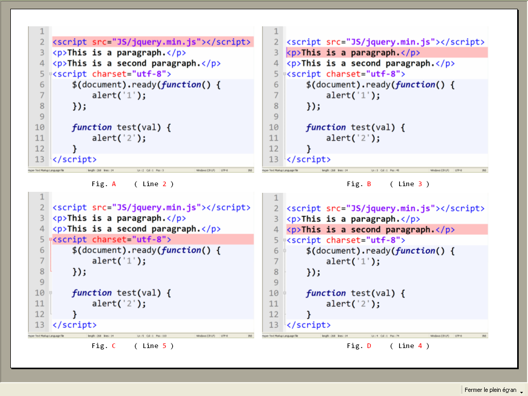Collapse the fold marker at line 5 in Fig. A
This screenshot has width=528, height=396.
tap(51, 74)
